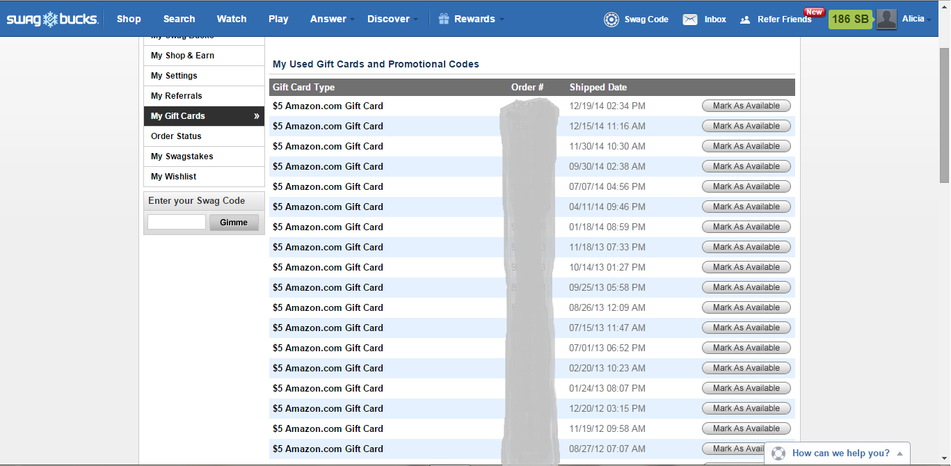Open the Shop navigation item
This screenshot has height=466, width=951.
click(129, 19)
